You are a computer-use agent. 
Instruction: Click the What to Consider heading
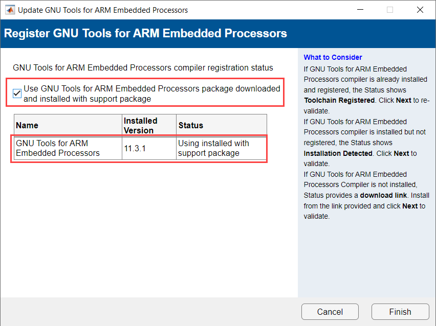333,57
